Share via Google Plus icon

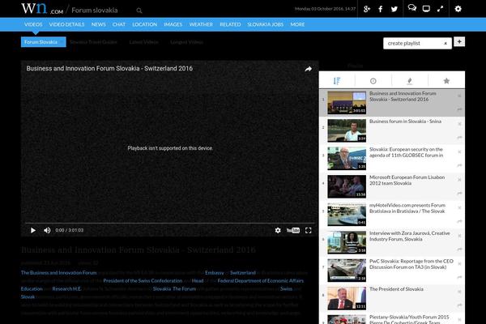point(367,9)
